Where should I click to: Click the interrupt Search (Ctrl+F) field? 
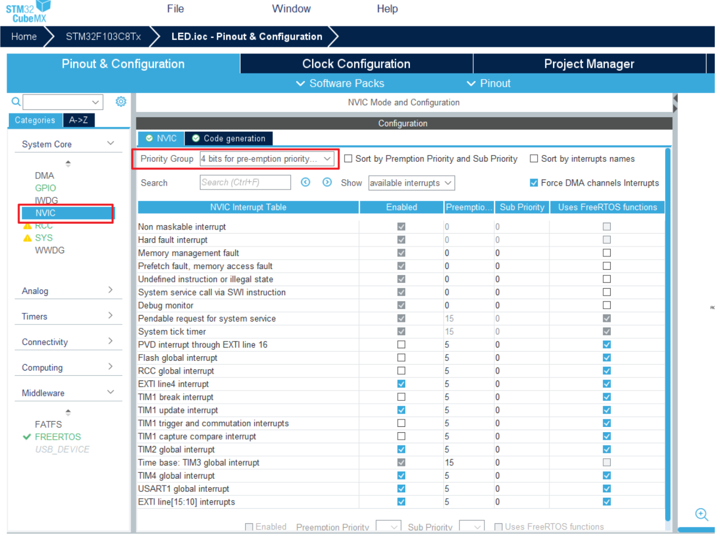click(245, 182)
